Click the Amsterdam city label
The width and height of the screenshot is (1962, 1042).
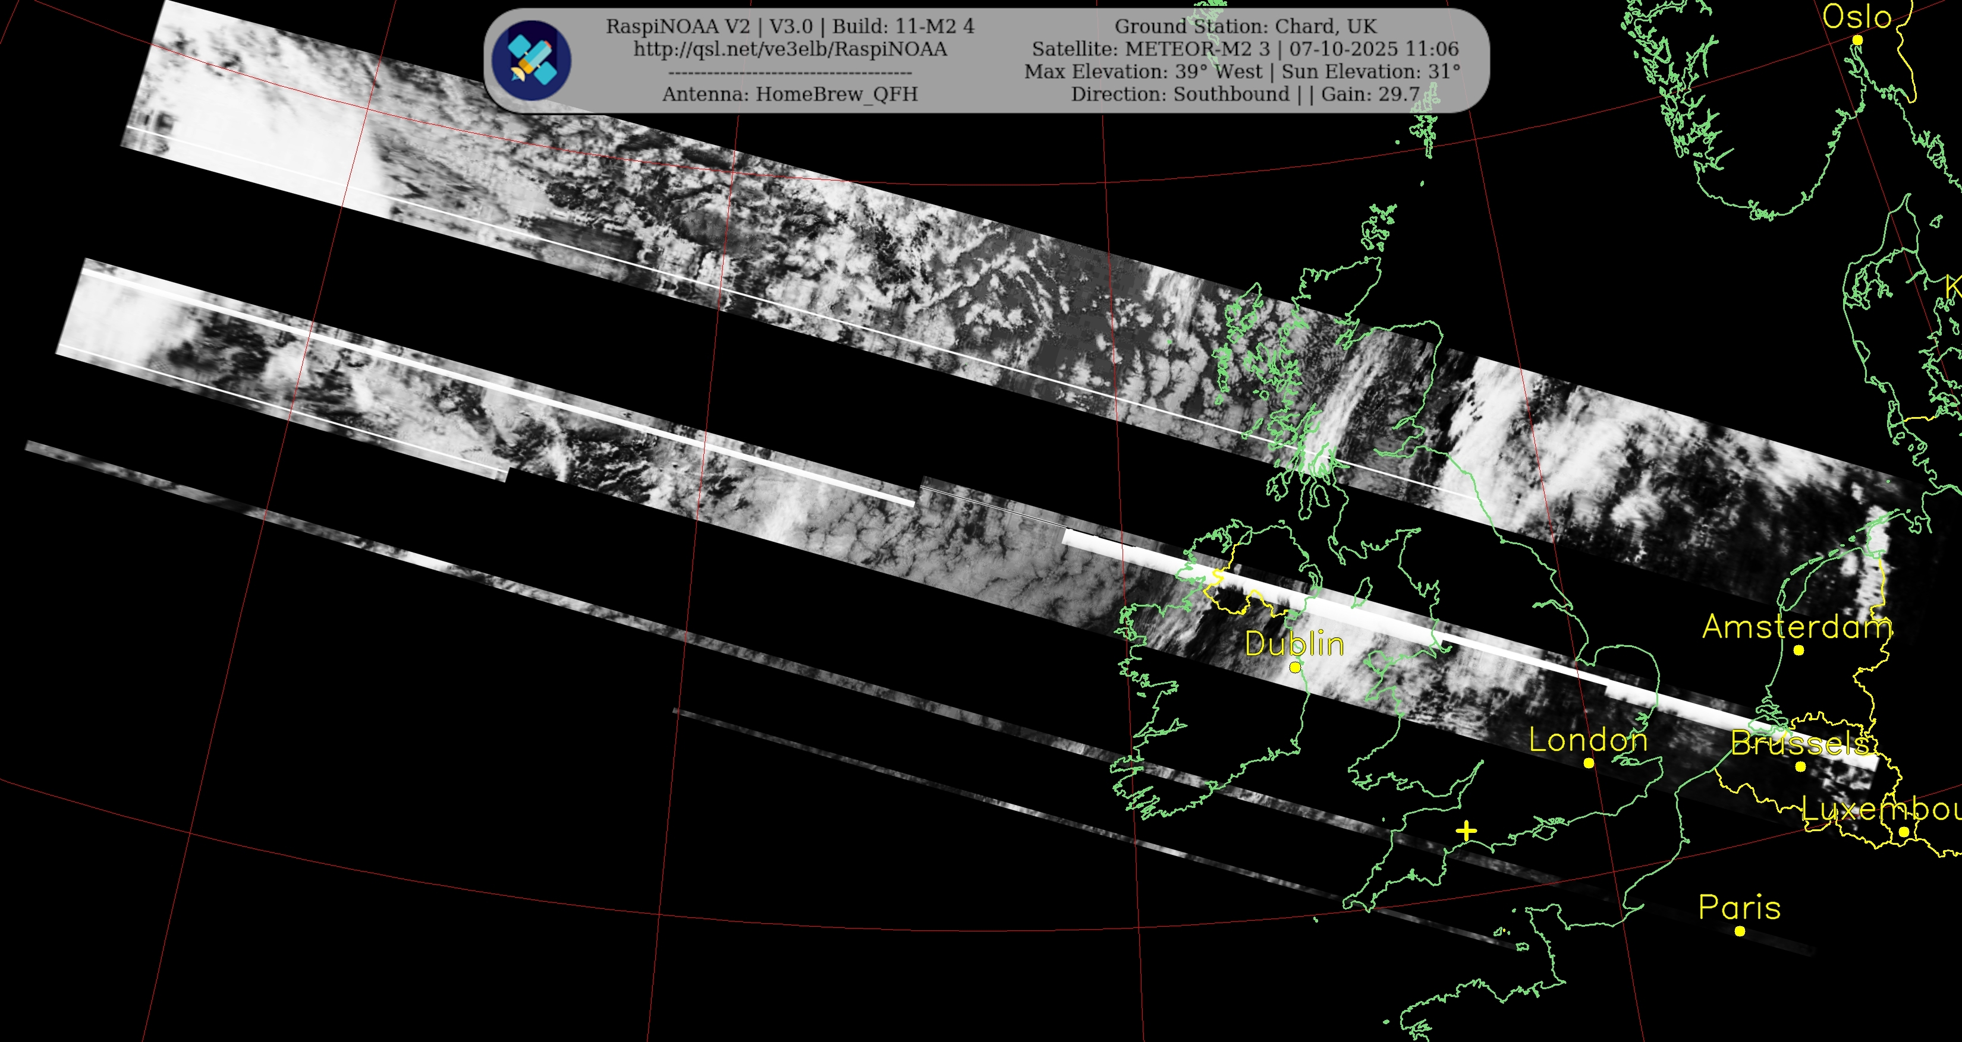pyautogui.click(x=1797, y=626)
